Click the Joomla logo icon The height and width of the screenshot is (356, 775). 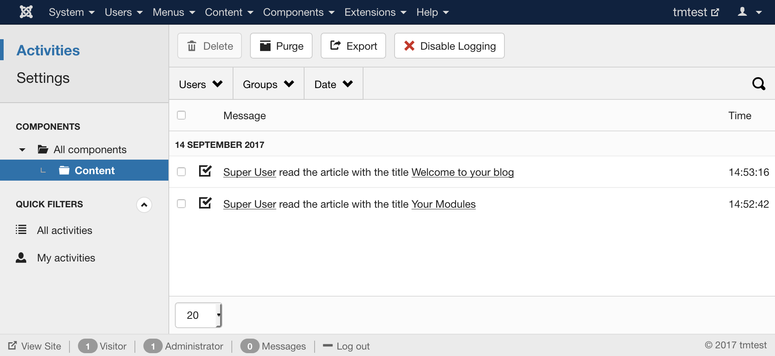tap(26, 12)
